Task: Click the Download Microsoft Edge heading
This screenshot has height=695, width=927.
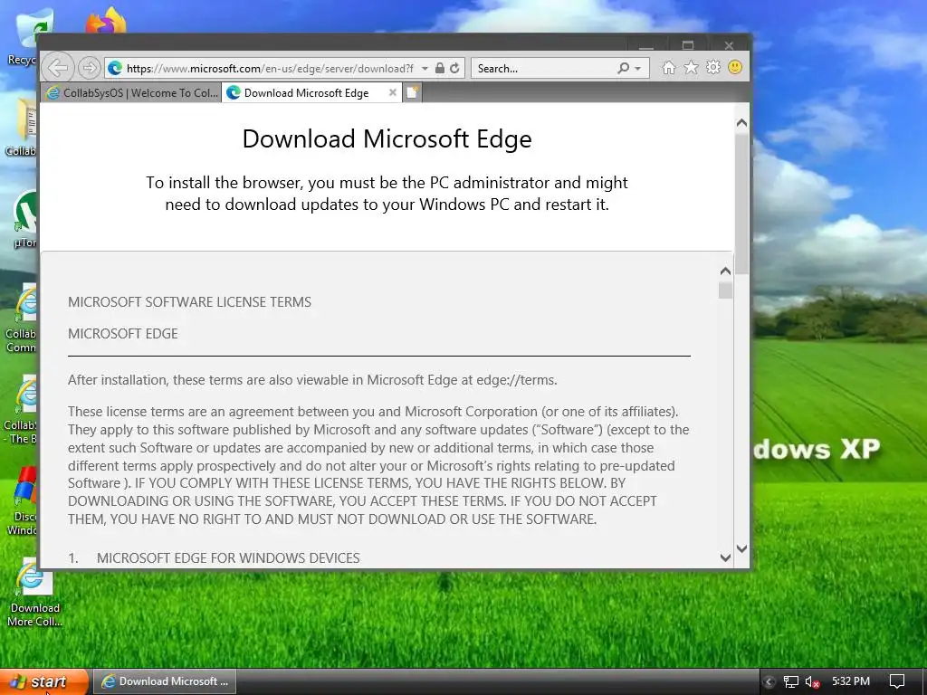Action: click(x=387, y=138)
